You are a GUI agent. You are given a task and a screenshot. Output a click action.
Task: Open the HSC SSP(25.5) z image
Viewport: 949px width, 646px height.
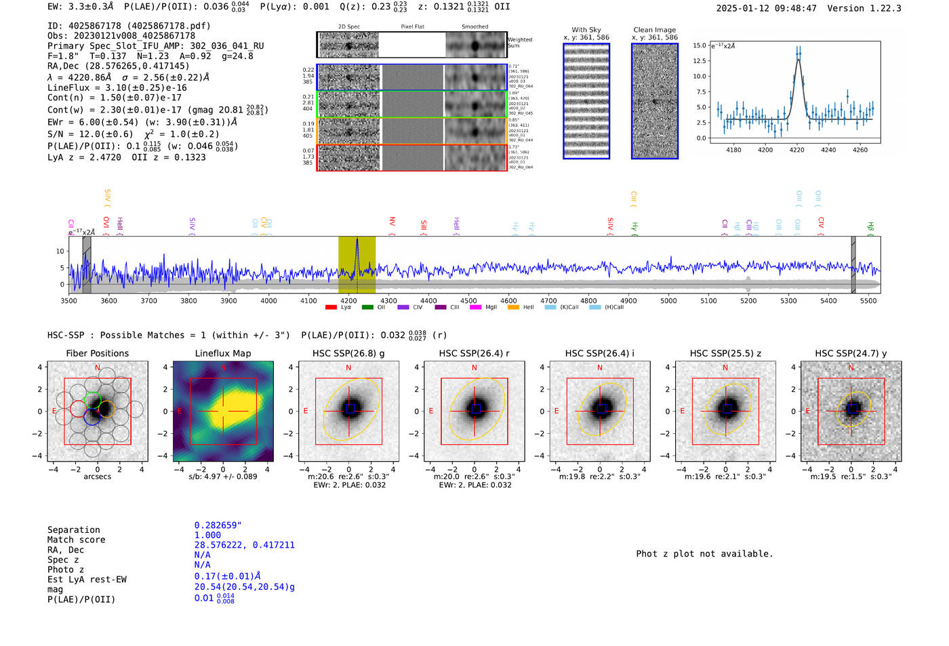725,411
